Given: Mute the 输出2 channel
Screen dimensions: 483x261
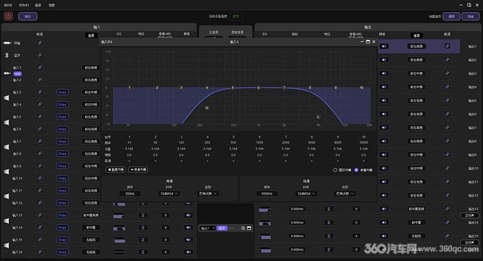Looking at the screenshot, I should point(384,60).
